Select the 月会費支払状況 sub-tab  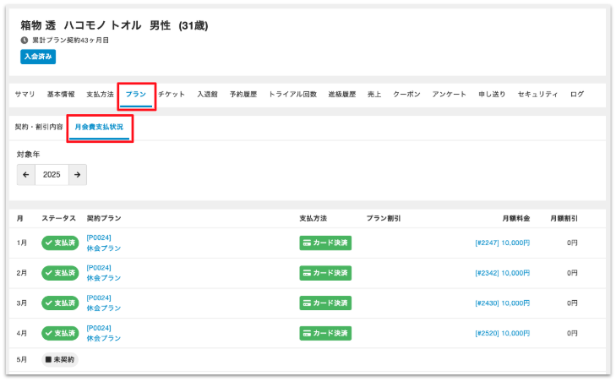pos(99,127)
